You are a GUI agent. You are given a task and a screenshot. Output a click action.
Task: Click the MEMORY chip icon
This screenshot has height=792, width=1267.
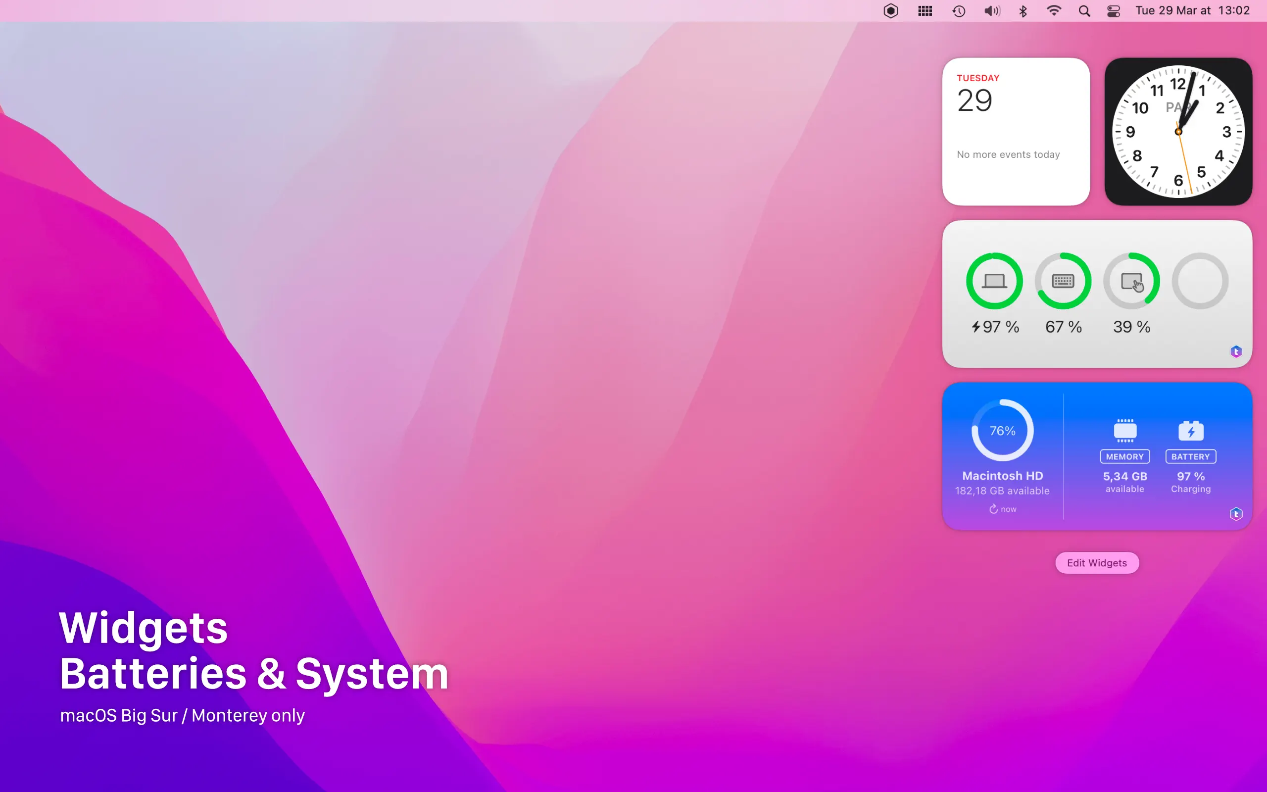(1124, 431)
